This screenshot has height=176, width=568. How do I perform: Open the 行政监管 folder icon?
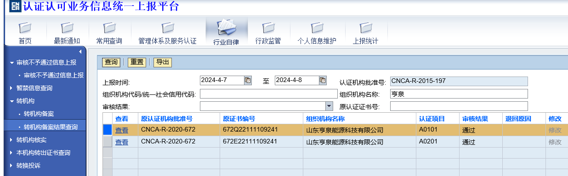[268, 28]
